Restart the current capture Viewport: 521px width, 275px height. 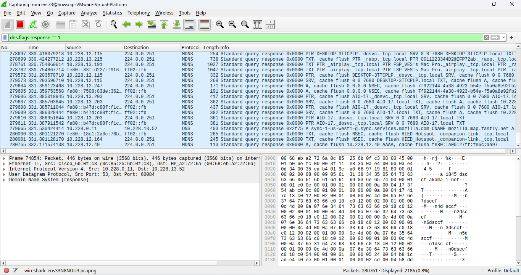coord(33,25)
